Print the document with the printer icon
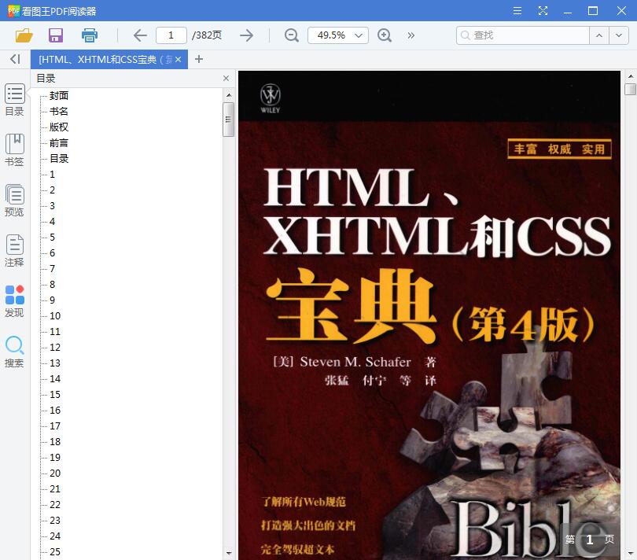Viewport: 637px width, 560px height. [x=89, y=35]
